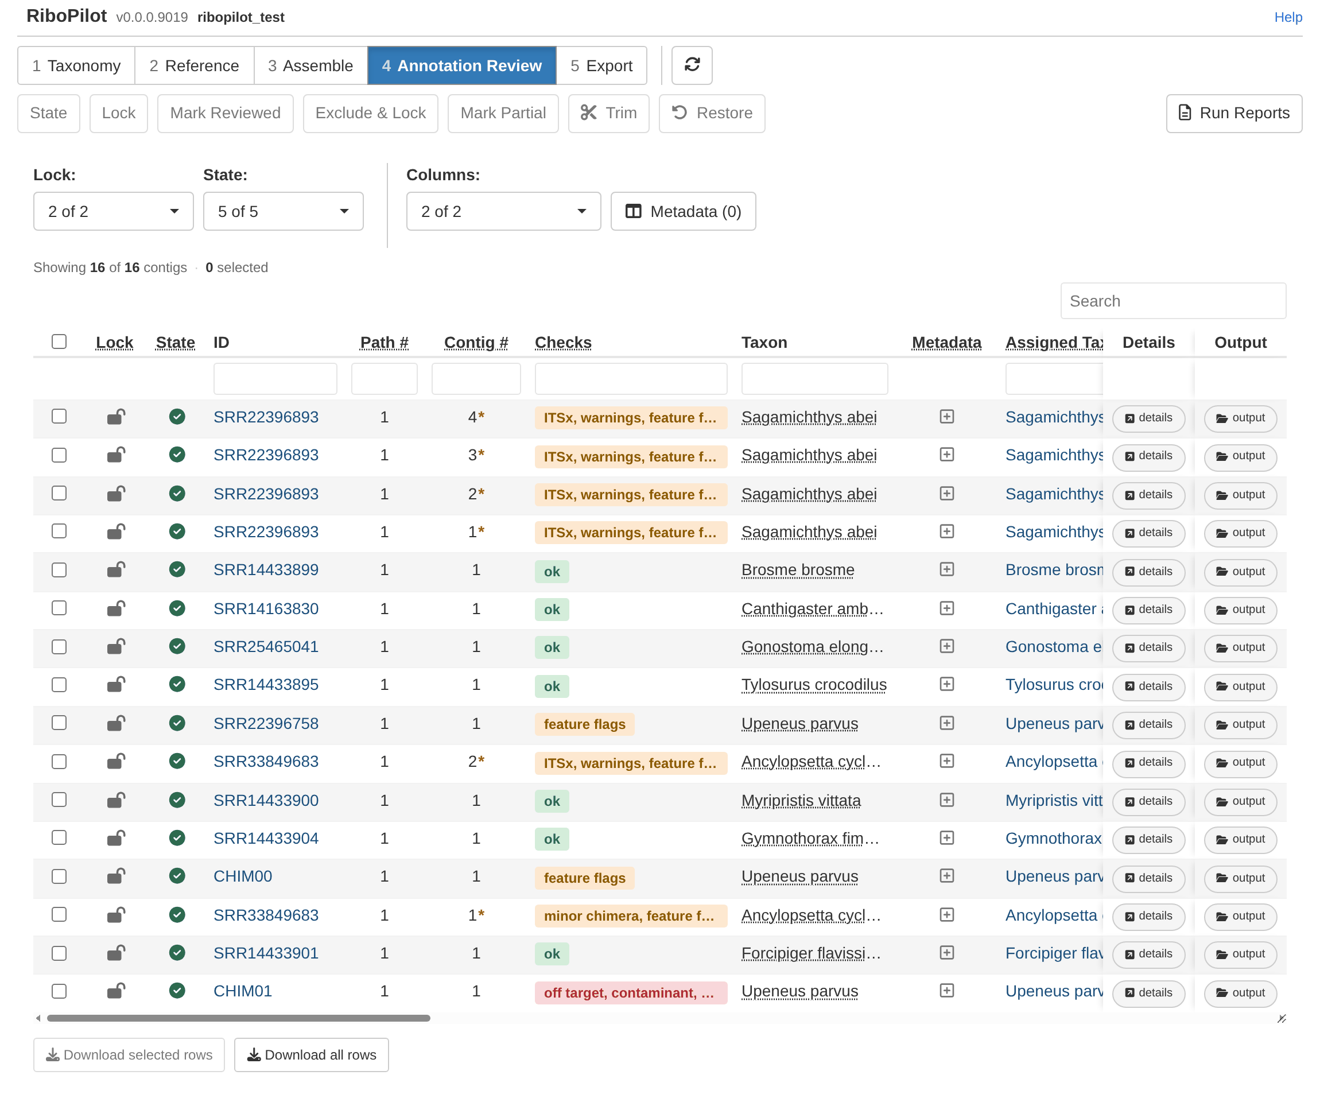Sort by the Path # column header
Viewport: 1320px width, 1102px height.
tap(384, 342)
